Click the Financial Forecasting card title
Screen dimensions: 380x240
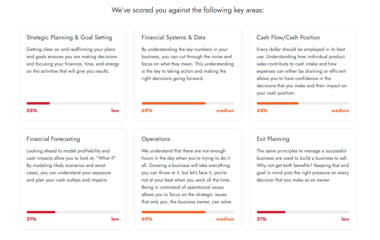coord(53,139)
